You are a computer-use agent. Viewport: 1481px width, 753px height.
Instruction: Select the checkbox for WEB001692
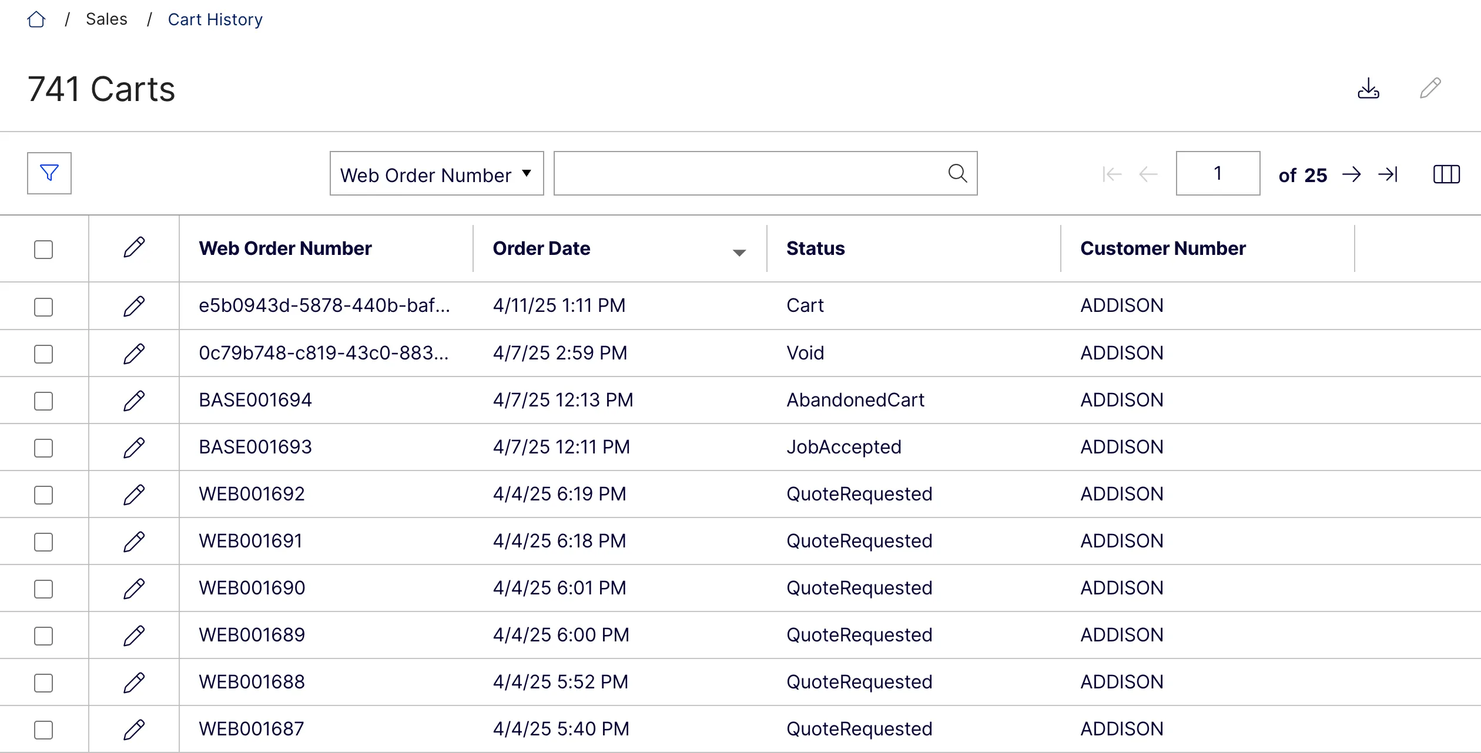pyautogui.click(x=43, y=495)
